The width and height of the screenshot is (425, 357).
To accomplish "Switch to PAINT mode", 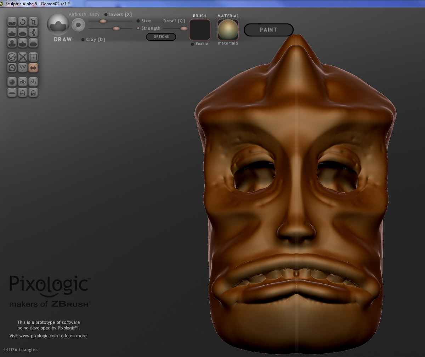I will click(x=268, y=30).
